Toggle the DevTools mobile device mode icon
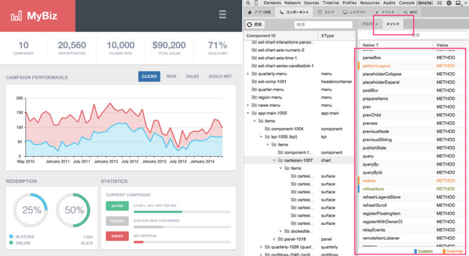Viewport: 469px width, 256px height. pyautogui.click(x=256, y=3)
